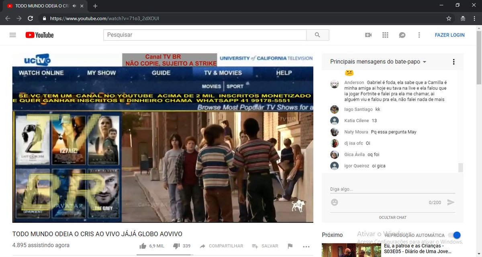
Task: Open the next video thumbnail
Action: (351, 250)
